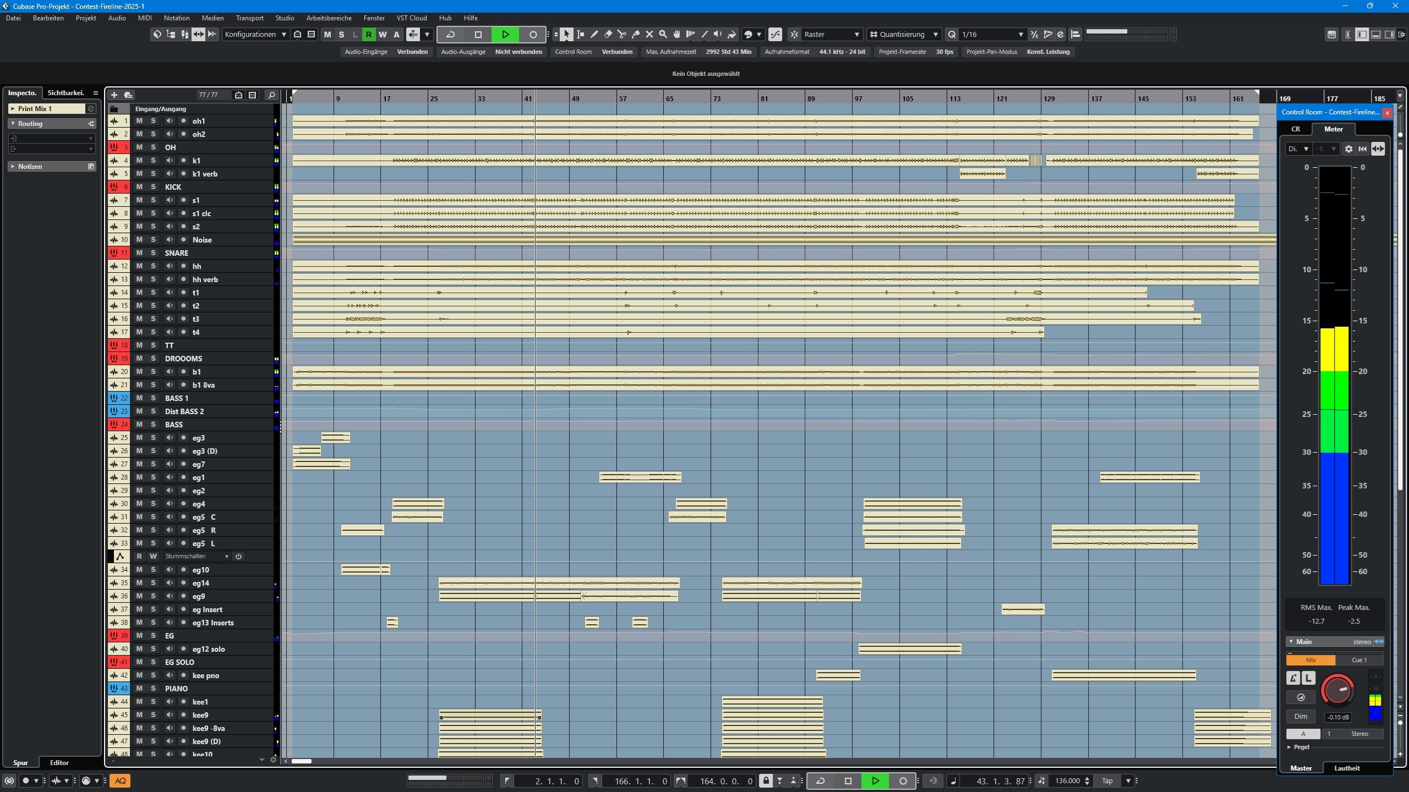Click the Dim button in Control Room
This screenshot has height=792, width=1409.
coord(1300,717)
